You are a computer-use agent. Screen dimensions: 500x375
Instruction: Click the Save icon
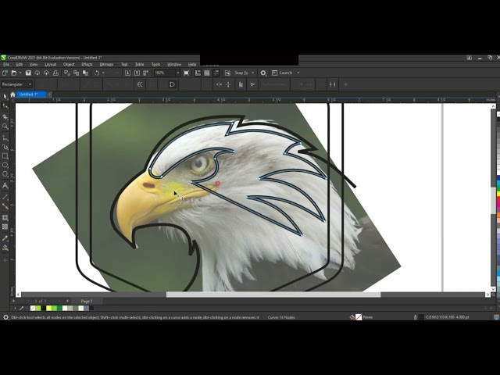pos(28,73)
